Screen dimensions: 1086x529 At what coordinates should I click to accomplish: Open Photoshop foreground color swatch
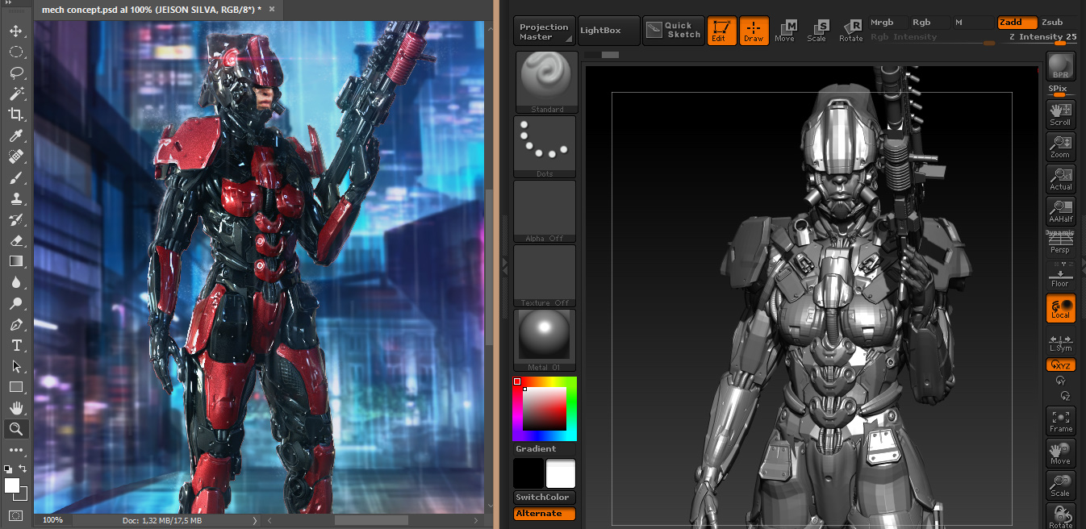(x=12, y=485)
